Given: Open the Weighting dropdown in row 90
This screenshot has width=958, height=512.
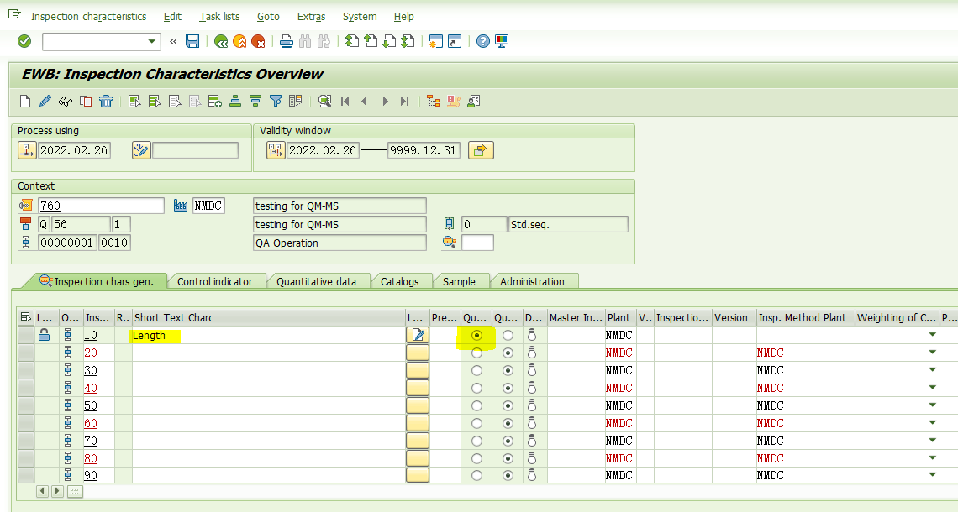Looking at the screenshot, I should [931, 475].
